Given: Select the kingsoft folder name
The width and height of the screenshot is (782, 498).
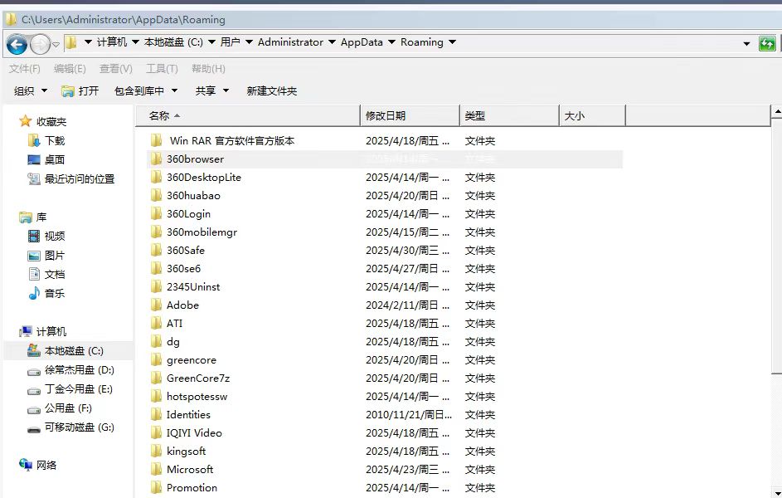Looking at the screenshot, I should pyautogui.click(x=186, y=451).
